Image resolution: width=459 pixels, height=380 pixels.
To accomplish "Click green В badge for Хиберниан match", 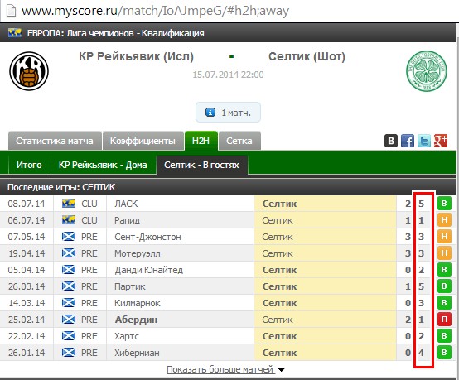I will tap(444, 352).
